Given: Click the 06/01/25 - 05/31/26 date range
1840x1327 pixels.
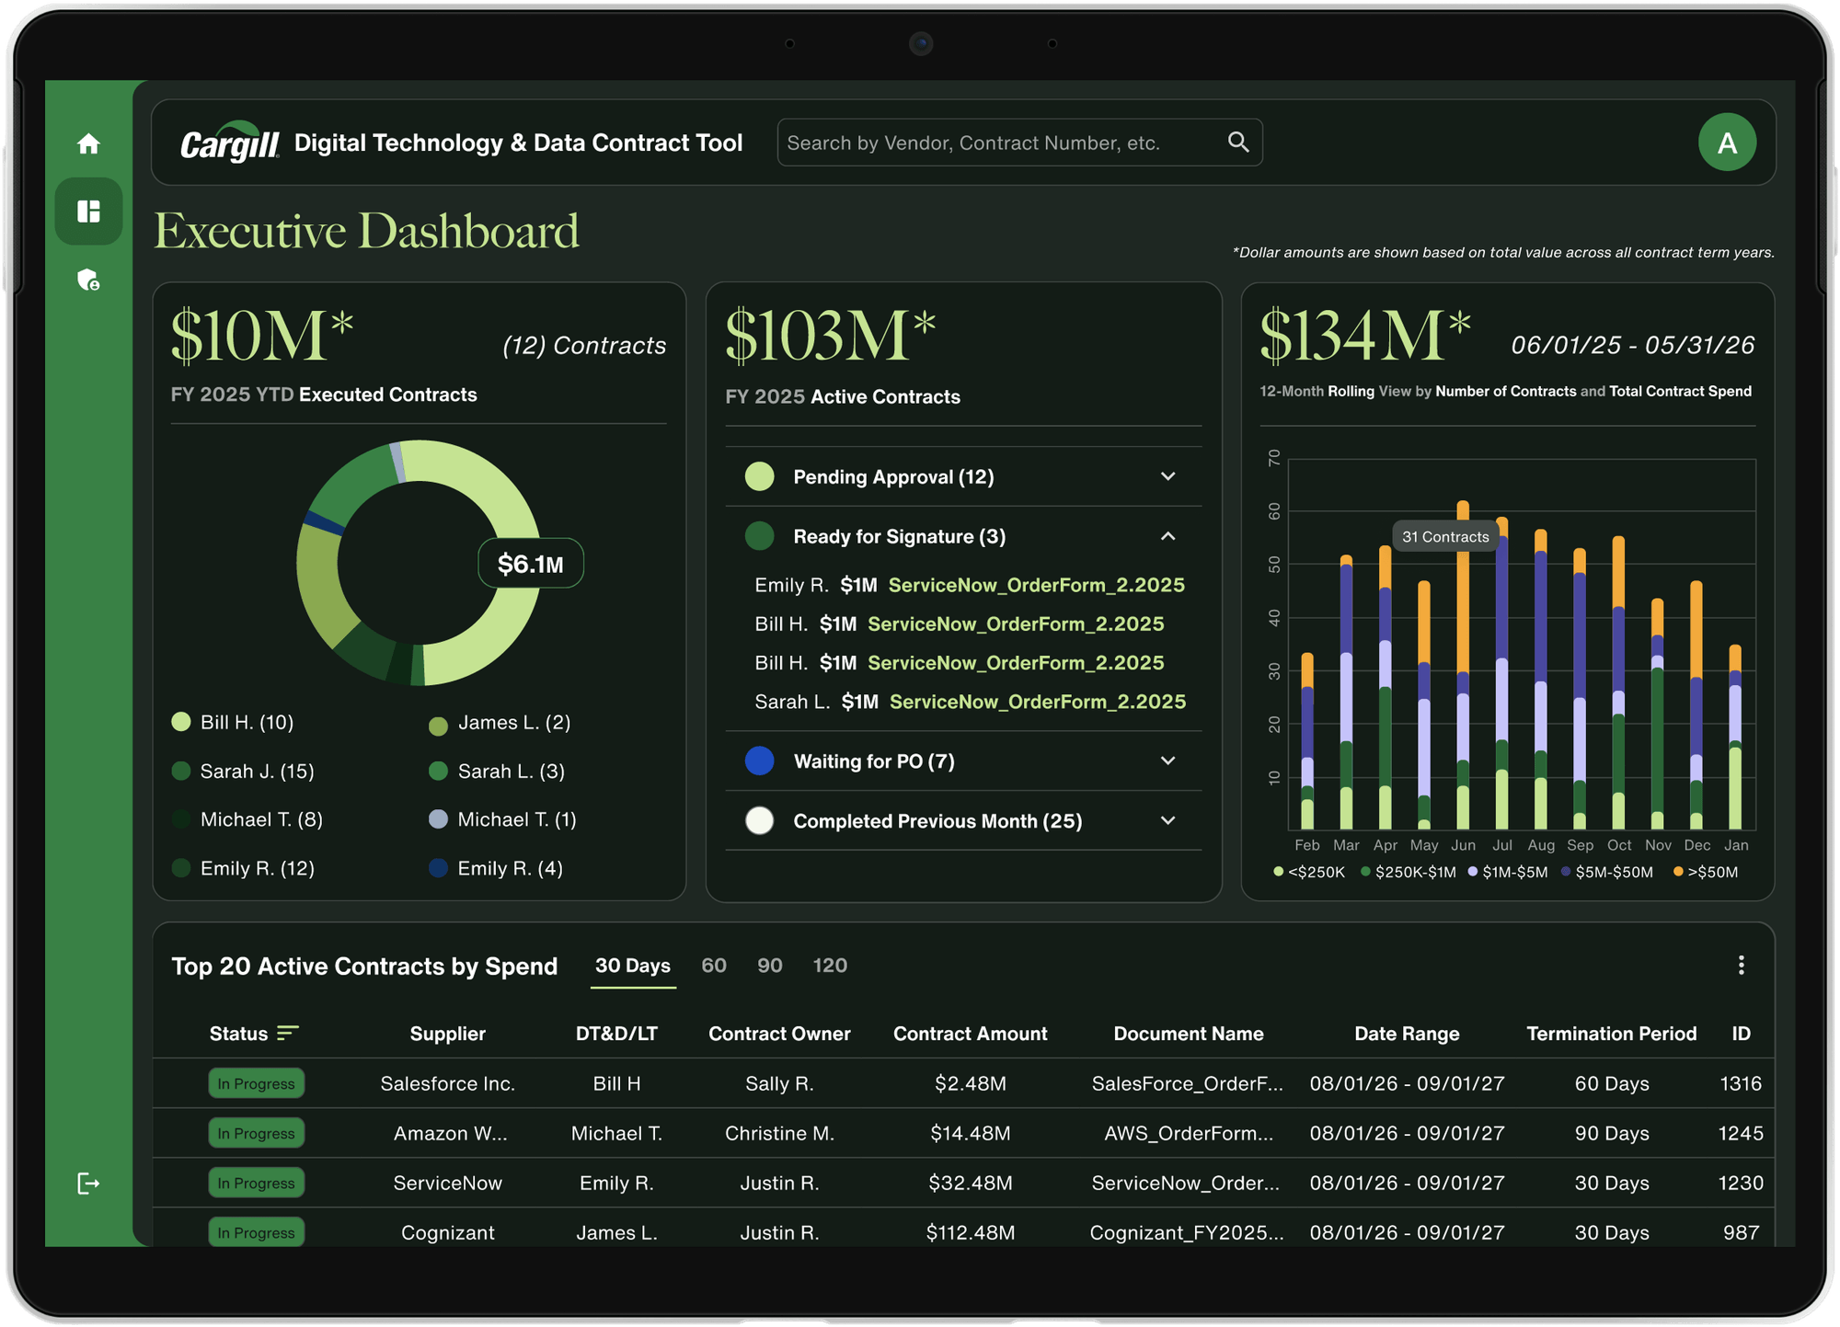Looking at the screenshot, I should [1632, 345].
